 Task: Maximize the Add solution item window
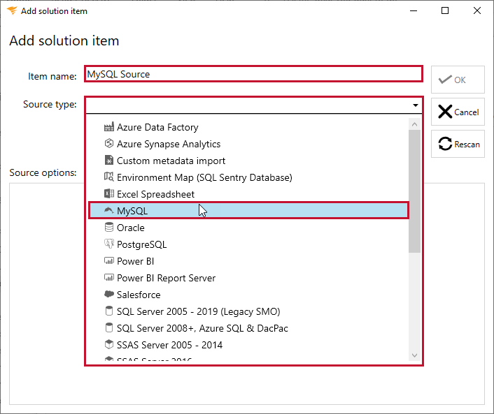click(445, 10)
